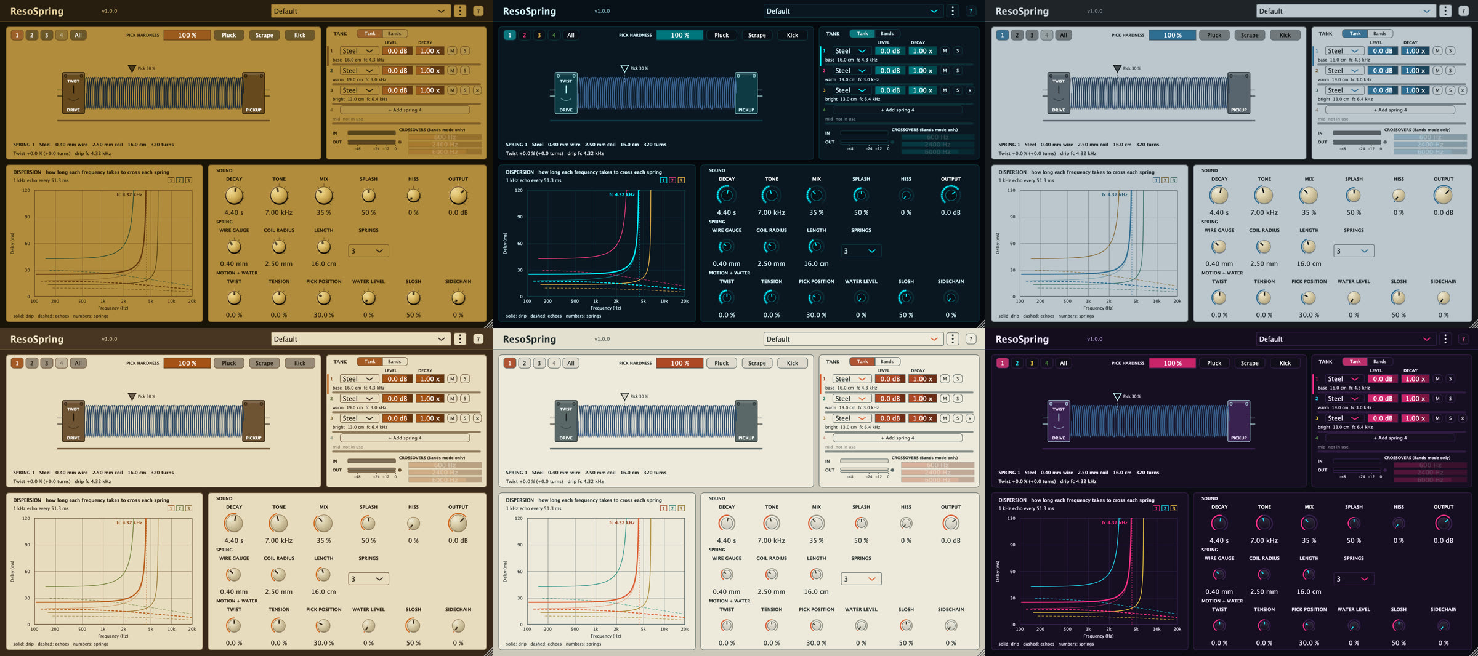Click the Scrape button in the gray-blue window
1478x656 pixels.
[1250, 35]
